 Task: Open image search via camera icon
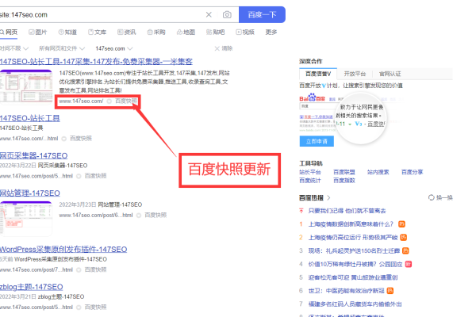point(227,14)
